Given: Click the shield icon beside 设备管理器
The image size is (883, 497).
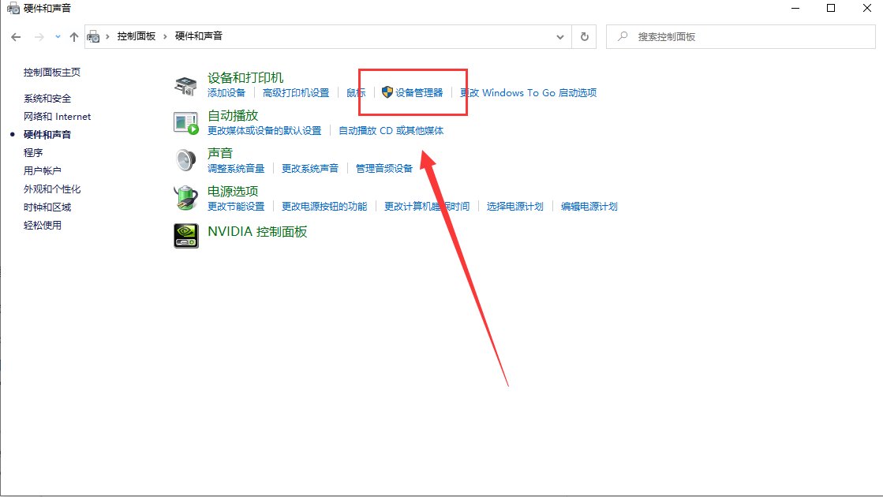Looking at the screenshot, I should click(x=385, y=92).
